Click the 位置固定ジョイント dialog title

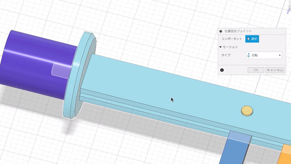click(238, 31)
